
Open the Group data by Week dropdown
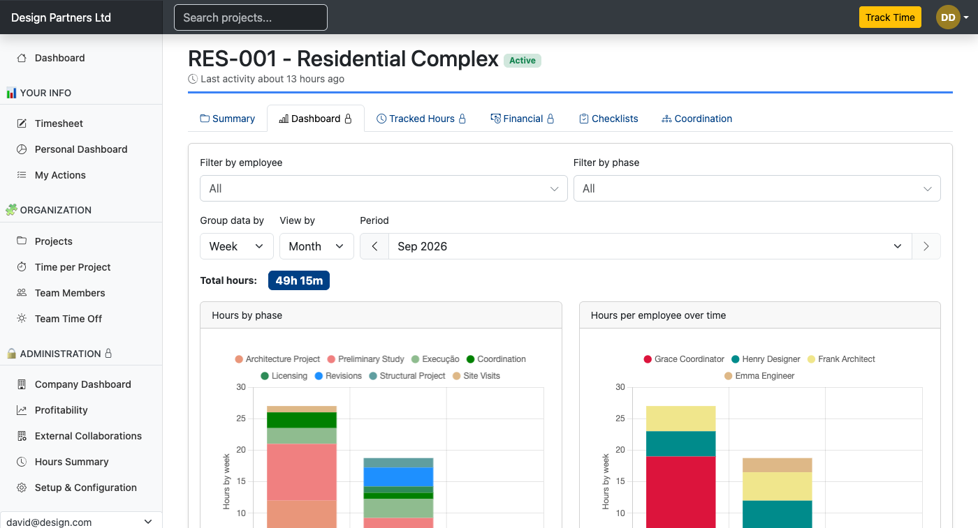coord(237,246)
